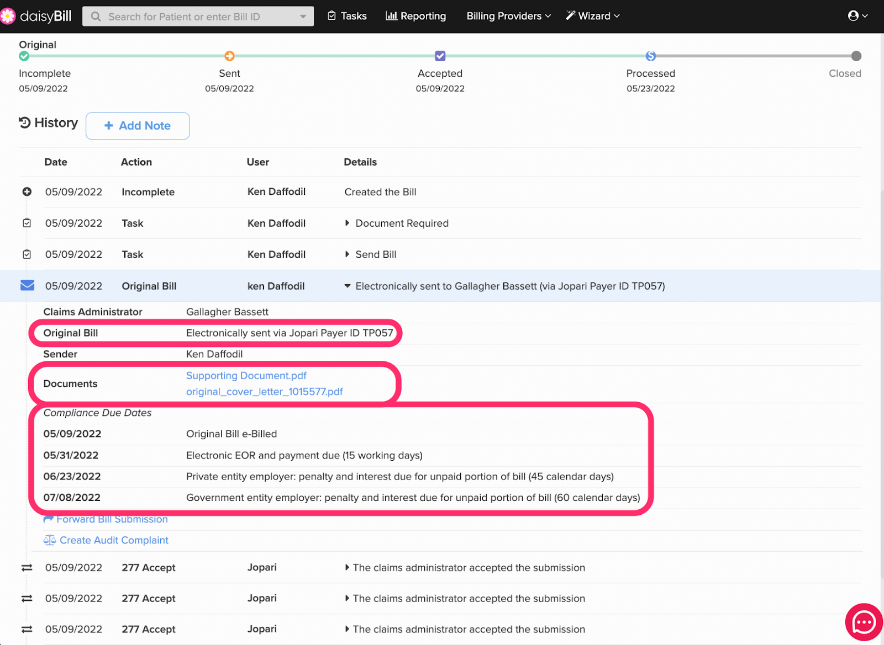The image size is (884, 645).
Task: Open the Wizard dropdown menu
Action: tap(593, 16)
